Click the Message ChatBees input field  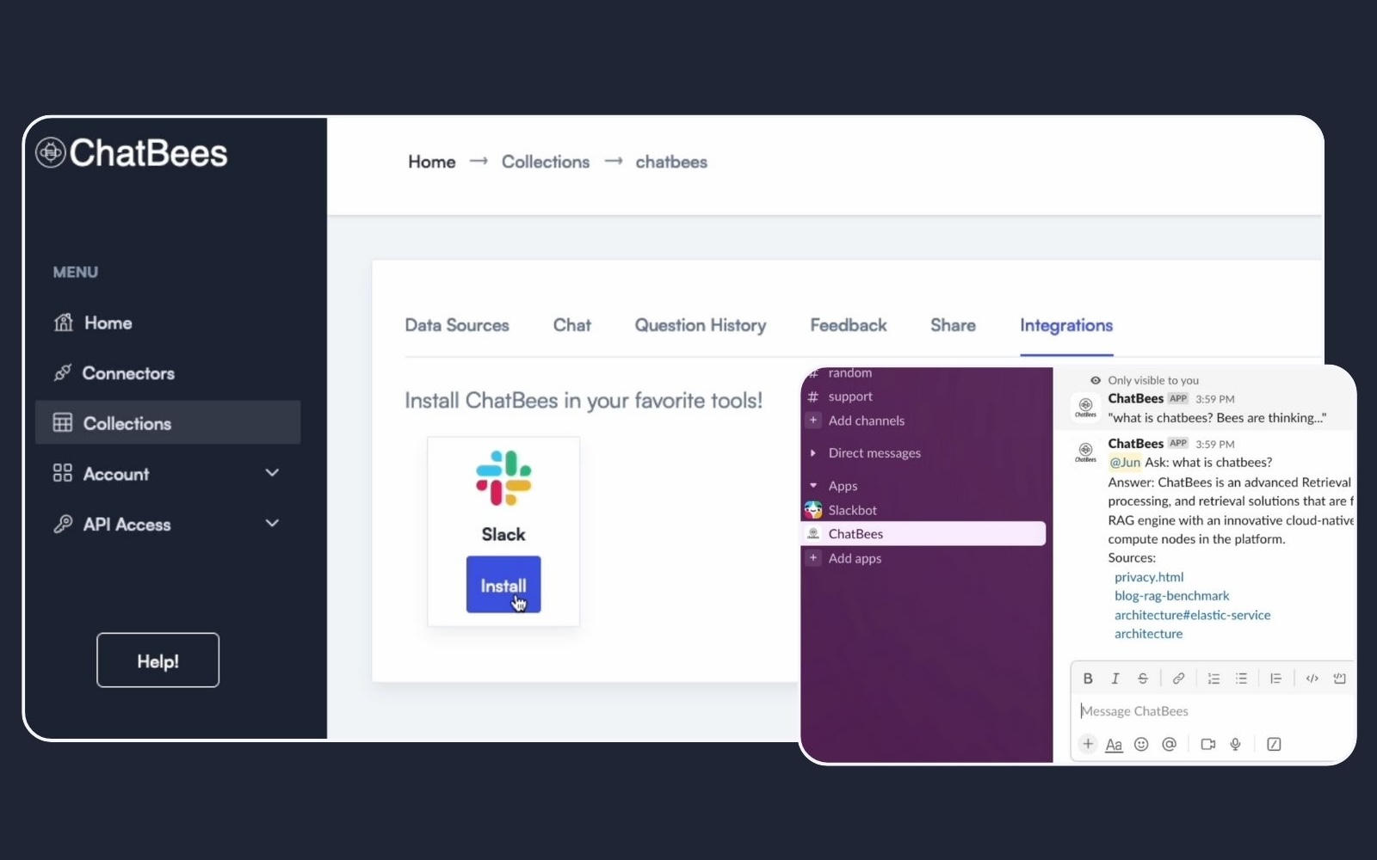[x=1213, y=711]
